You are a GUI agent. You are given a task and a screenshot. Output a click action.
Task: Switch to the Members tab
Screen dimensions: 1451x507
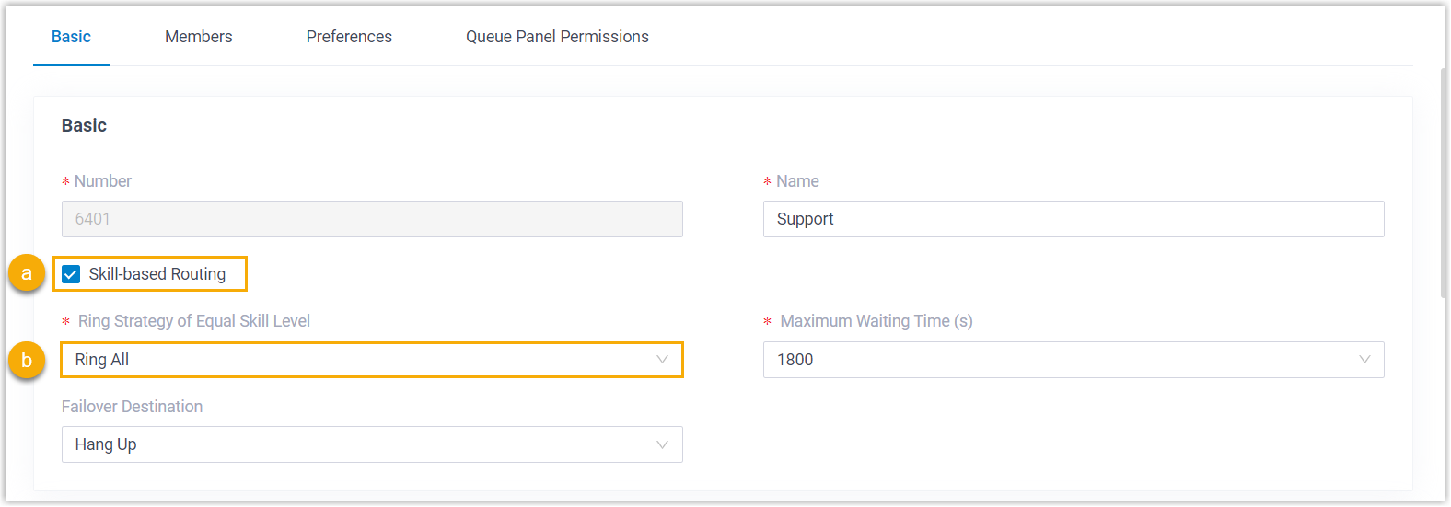click(198, 37)
